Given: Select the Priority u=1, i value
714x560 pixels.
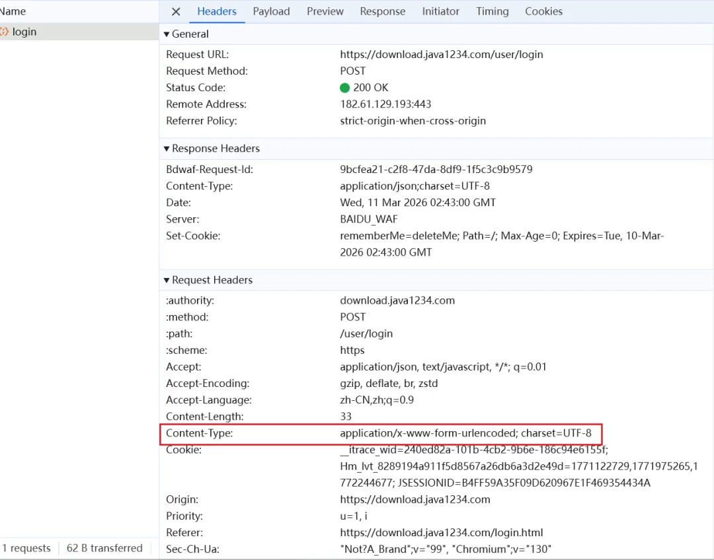Looking at the screenshot, I should pos(354,516).
